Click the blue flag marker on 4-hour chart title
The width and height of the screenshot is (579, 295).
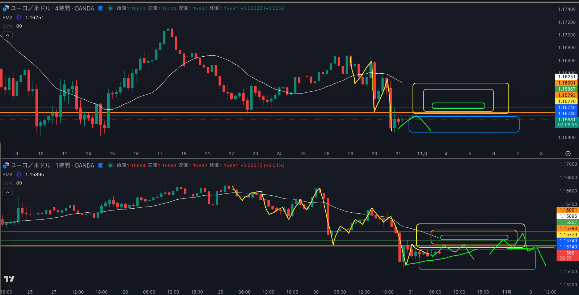click(101, 8)
